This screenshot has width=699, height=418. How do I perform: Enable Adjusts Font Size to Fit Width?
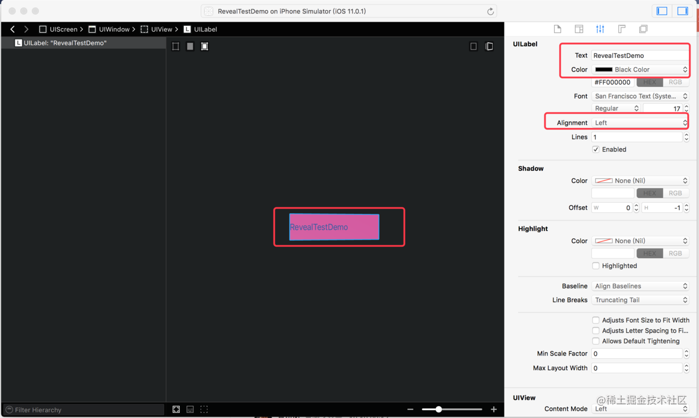[596, 320]
